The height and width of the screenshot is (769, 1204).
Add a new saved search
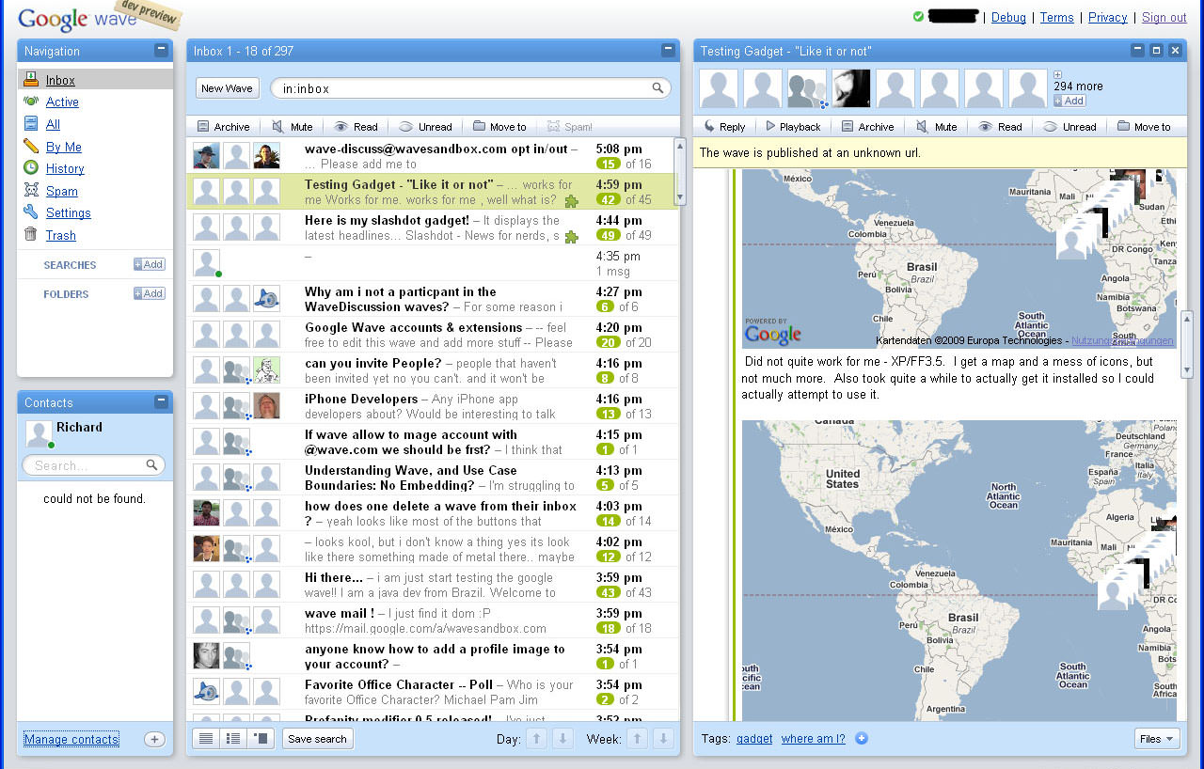coord(149,264)
